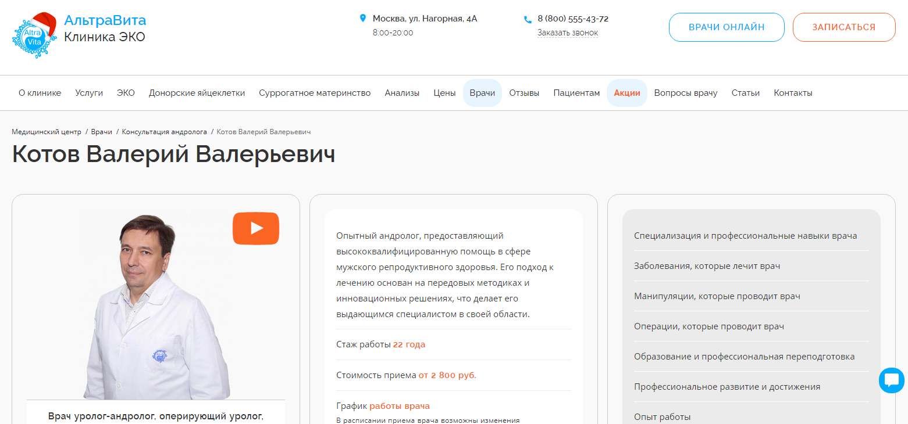Open Суррогатное материнство menu item

[x=315, y=93]
